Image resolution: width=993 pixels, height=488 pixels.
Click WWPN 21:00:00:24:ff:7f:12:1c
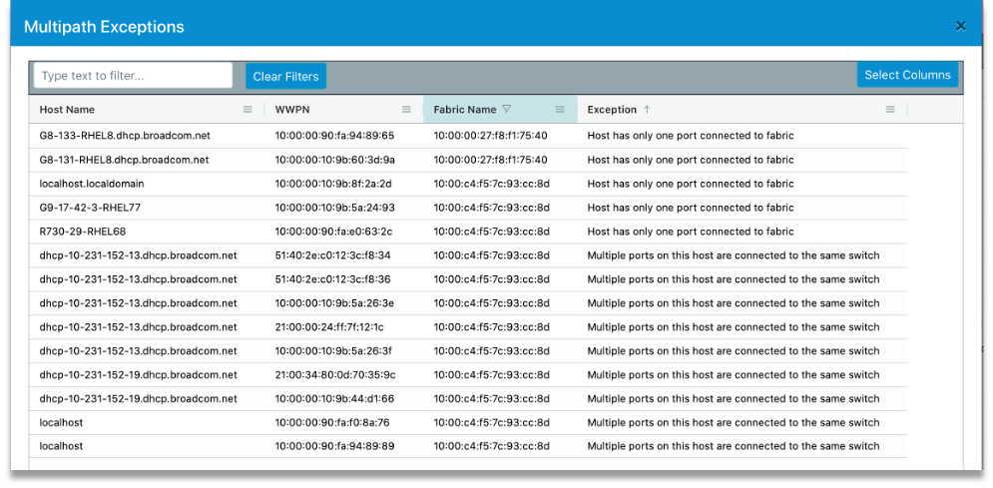329,327
